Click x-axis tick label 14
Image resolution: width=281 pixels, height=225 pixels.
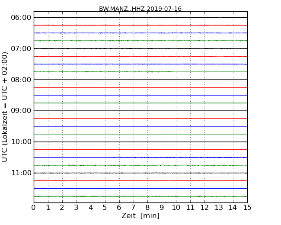(233, 208)
